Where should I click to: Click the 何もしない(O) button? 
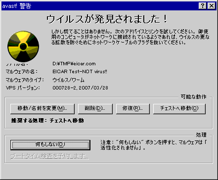[50, 145]
